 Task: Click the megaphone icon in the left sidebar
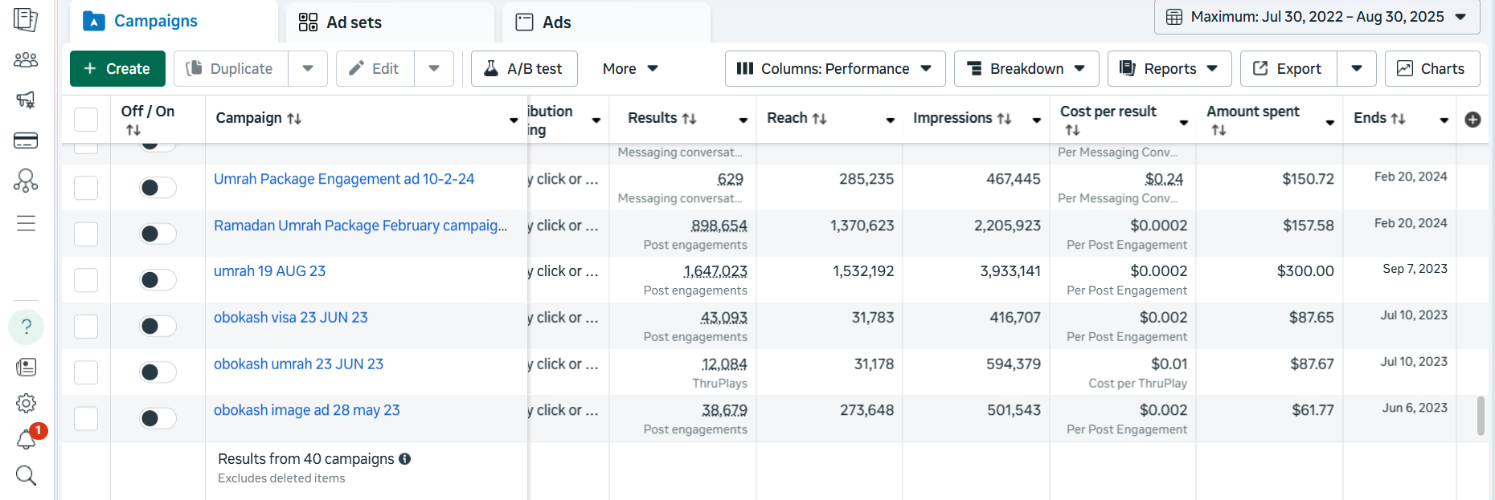point(26,100)
